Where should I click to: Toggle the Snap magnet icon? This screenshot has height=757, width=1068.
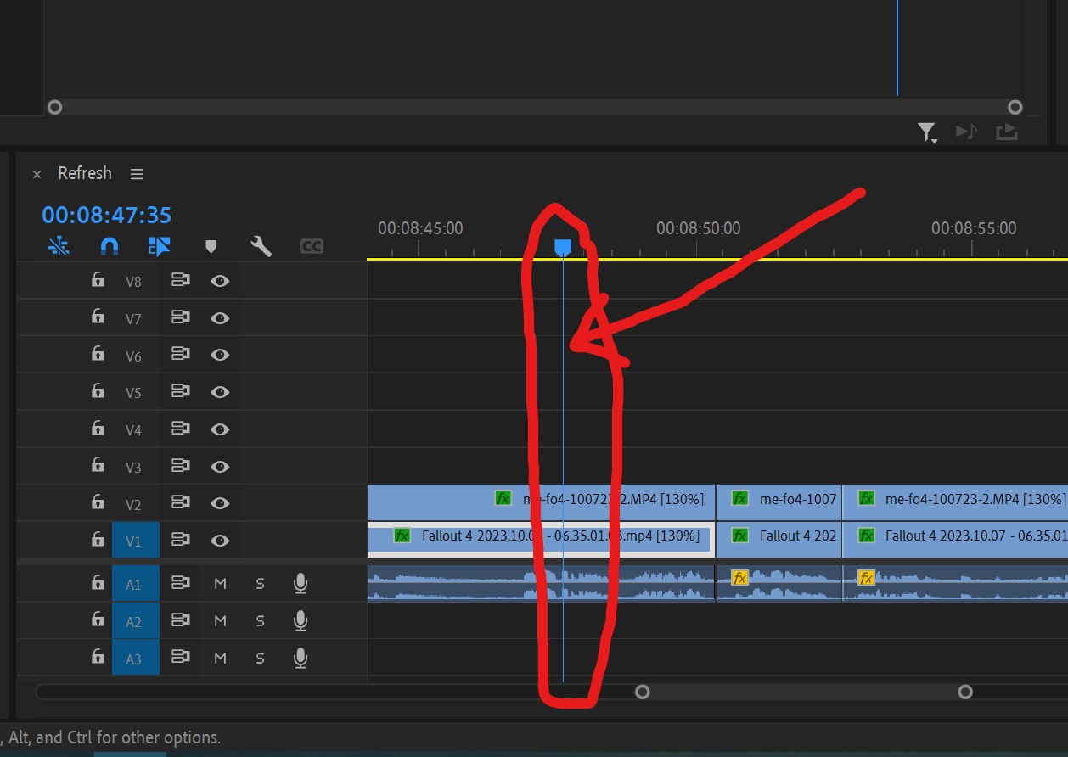point(109,246)
